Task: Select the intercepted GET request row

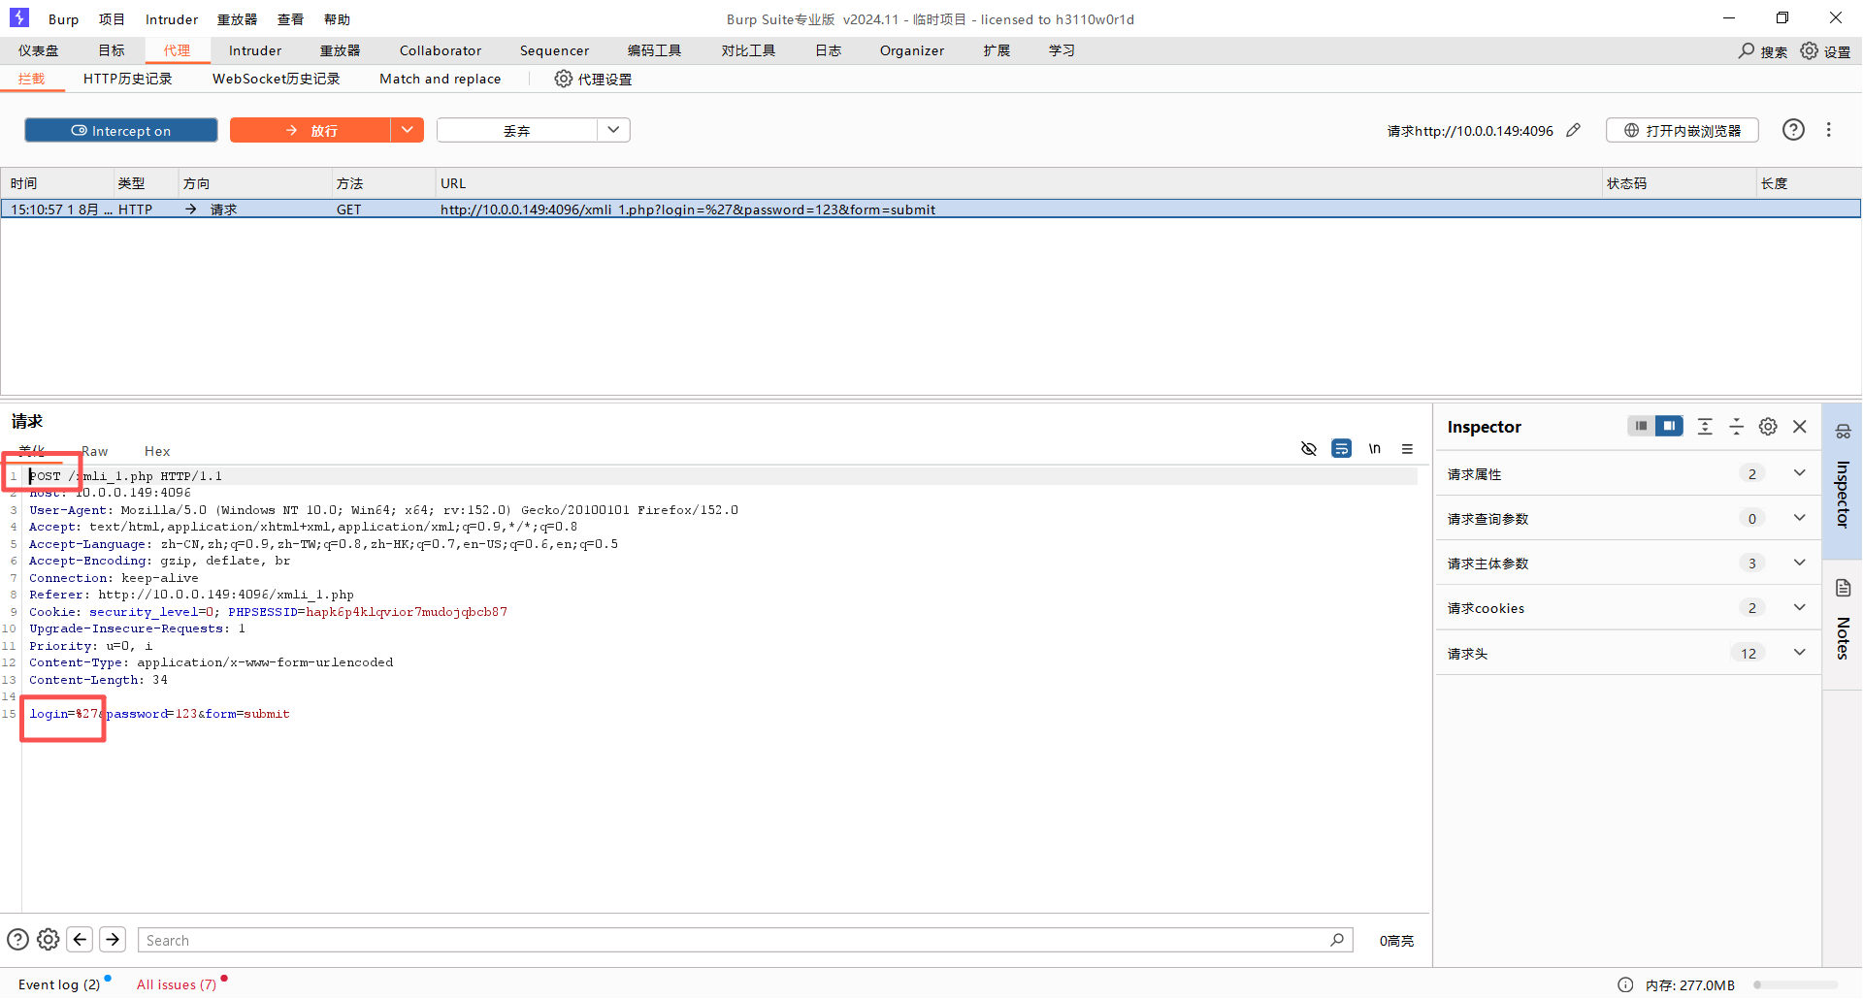Action: pos(931,209)
